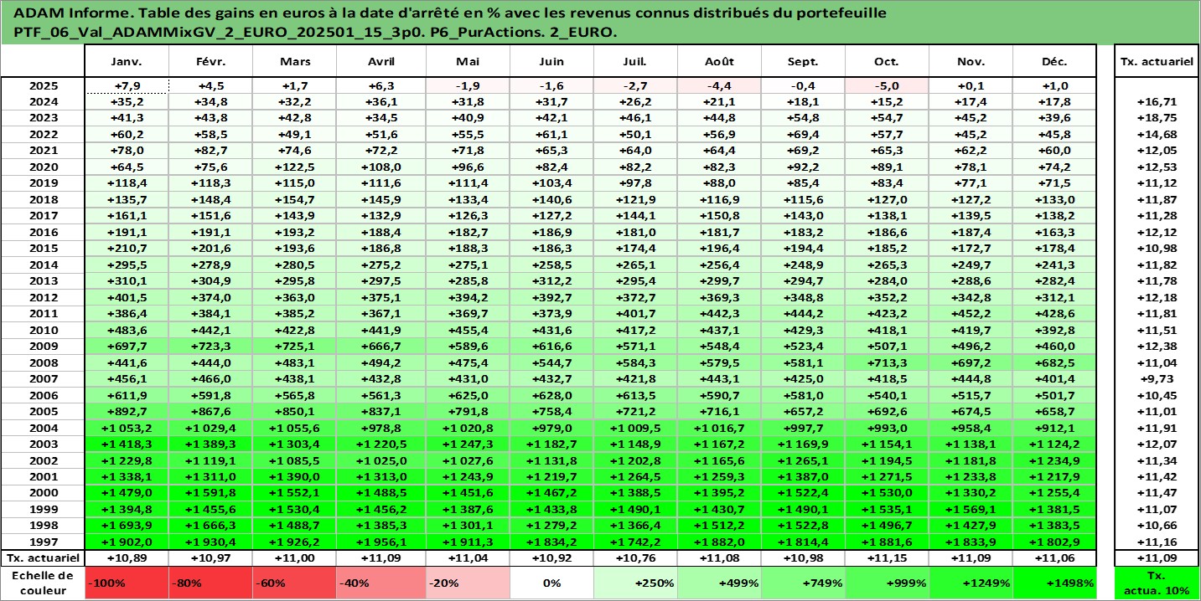This screenshot has width=1201, height=601.
Task: Click the +7,9 cell for Janv. 2025
Action: click(x=127, y=85)
